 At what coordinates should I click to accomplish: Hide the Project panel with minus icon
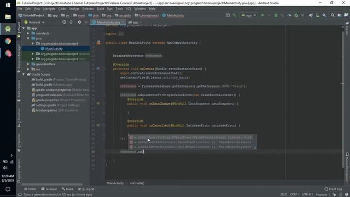click(86, 22)
